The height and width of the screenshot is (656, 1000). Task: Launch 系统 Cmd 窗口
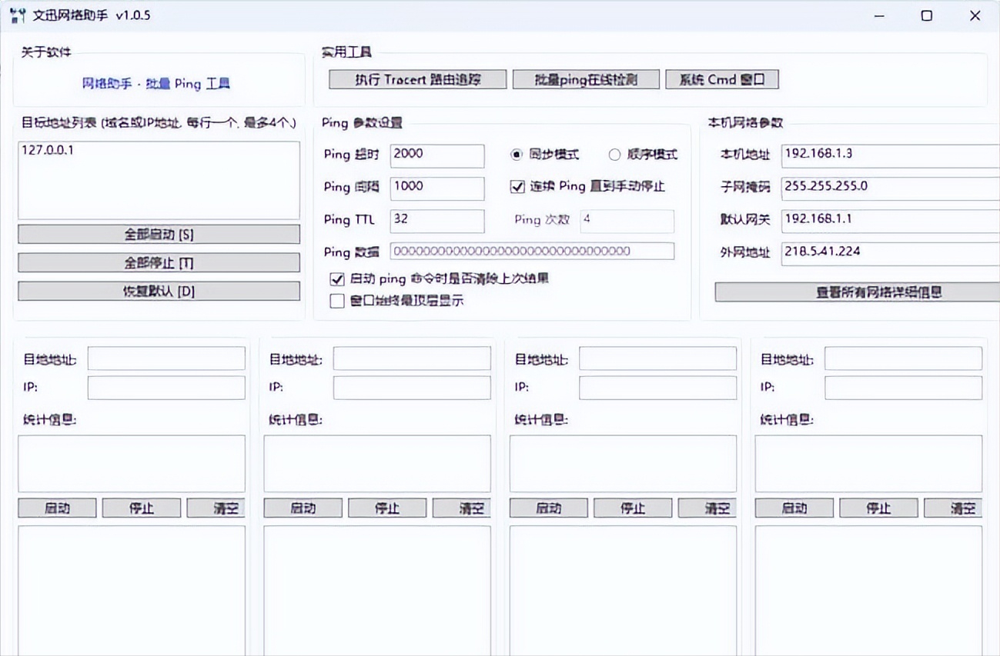[722, 79]
